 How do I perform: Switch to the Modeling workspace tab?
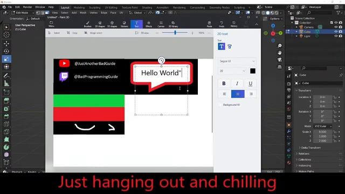tap(79, 8)
